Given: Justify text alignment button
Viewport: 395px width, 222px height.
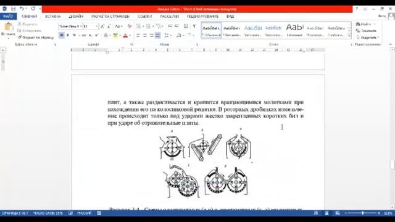Looking at the screenshot, I should [158, 35].
